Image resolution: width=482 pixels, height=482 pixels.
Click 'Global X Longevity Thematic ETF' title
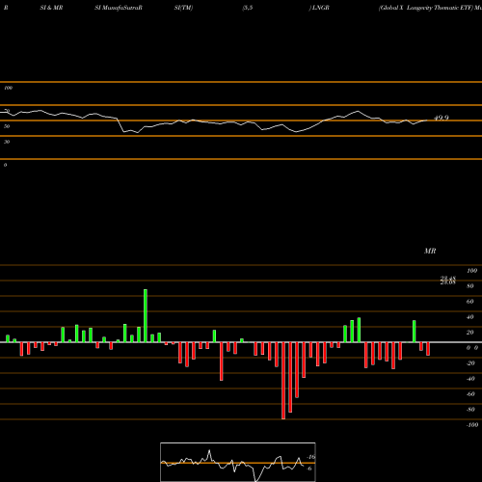(x=426, y=8)
